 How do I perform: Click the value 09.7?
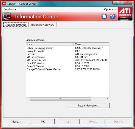click(77, 51)
